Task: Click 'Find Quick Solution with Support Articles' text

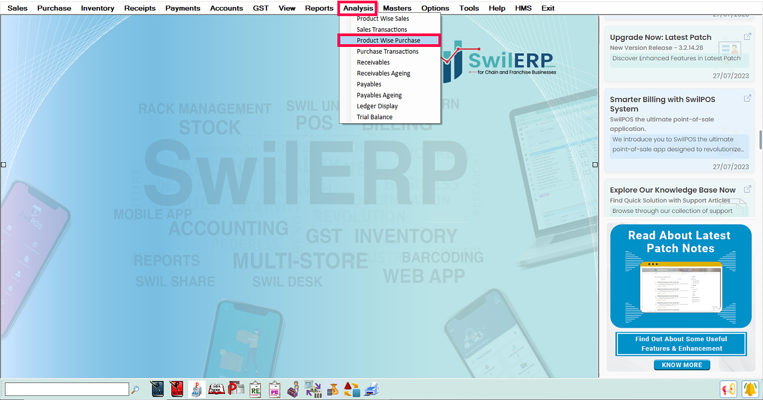Action: (x=670, y=200)
